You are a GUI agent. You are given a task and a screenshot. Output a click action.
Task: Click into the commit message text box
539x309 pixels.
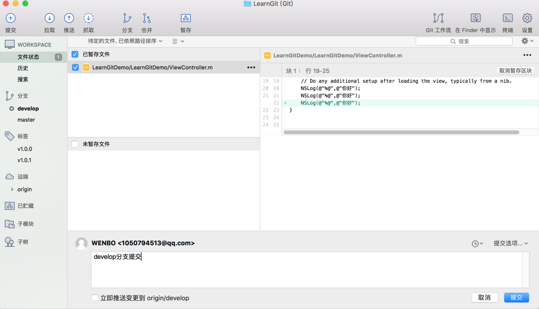pyautogui.click(x=307, y=269)
